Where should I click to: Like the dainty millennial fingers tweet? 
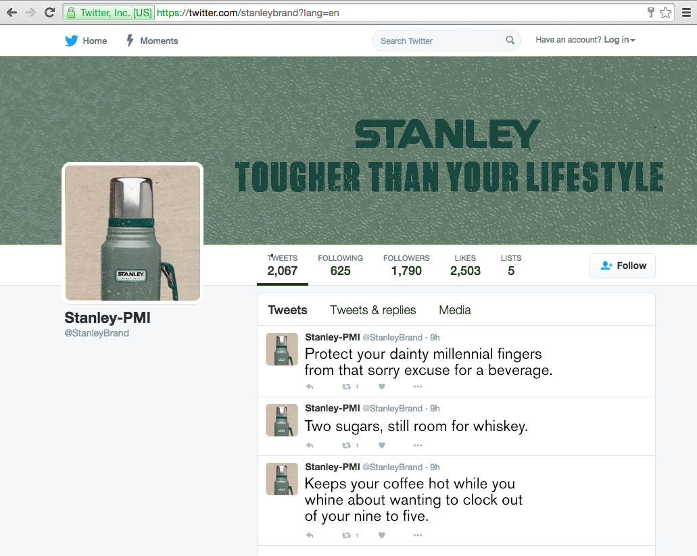tap(382, 387)
